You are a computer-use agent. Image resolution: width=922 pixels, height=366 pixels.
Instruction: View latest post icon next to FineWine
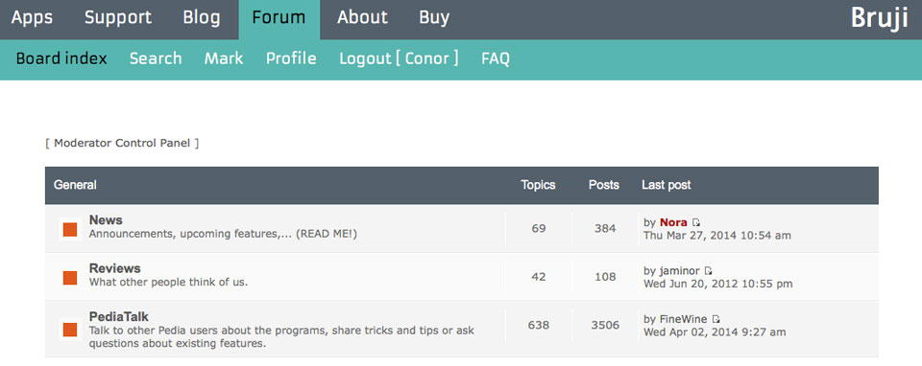click(716, 320)
